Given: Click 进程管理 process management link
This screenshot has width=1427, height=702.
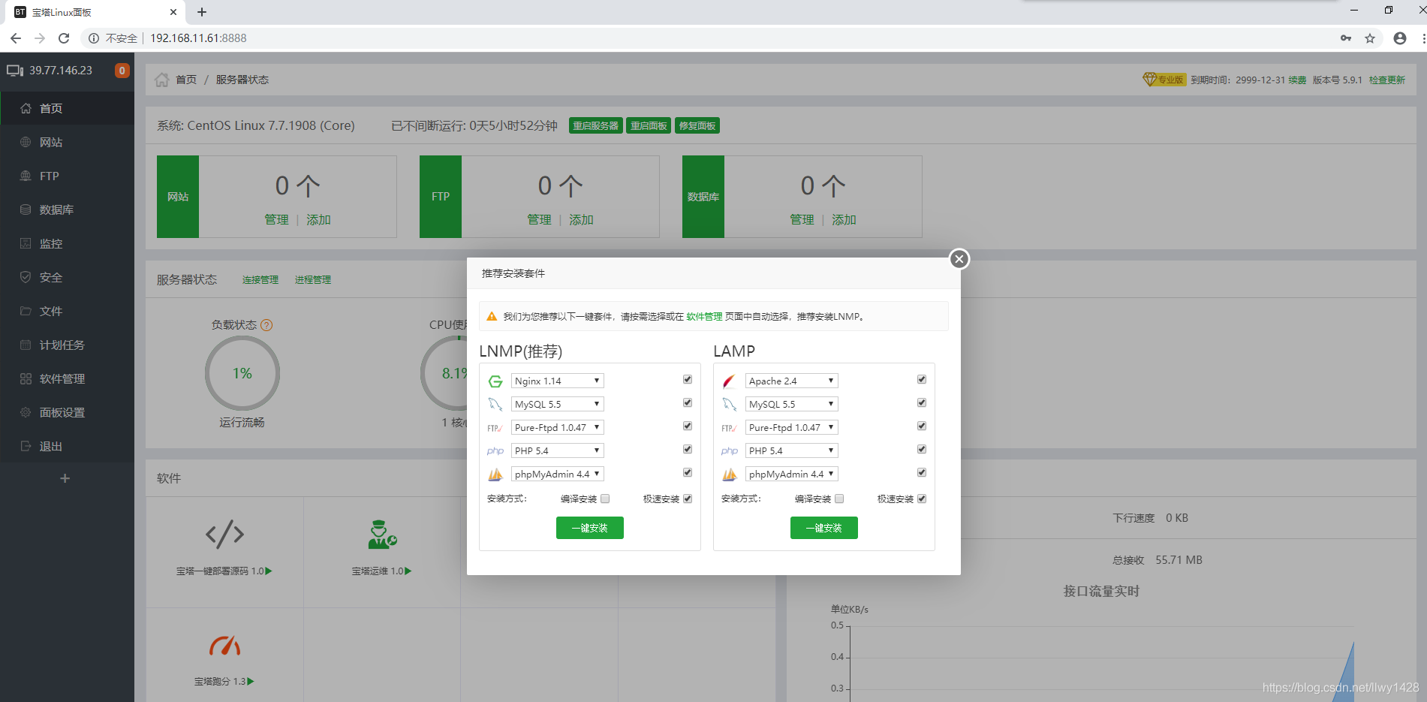Looking at the screenshot, I should pos(313,280).
